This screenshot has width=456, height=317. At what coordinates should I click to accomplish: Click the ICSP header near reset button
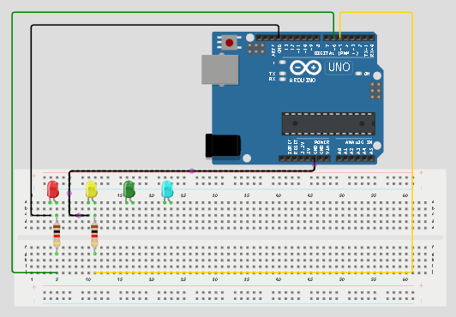tap(256, 48)
